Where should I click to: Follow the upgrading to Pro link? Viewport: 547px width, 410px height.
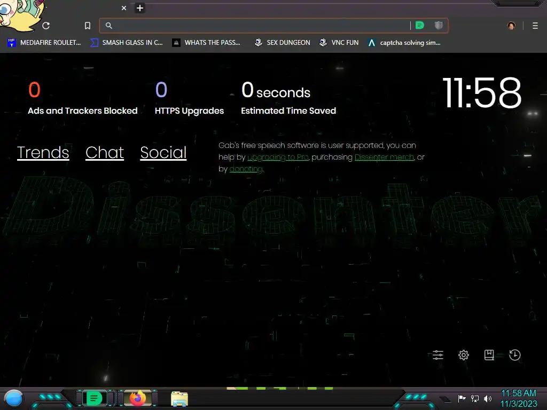click(x=278, y=157)
